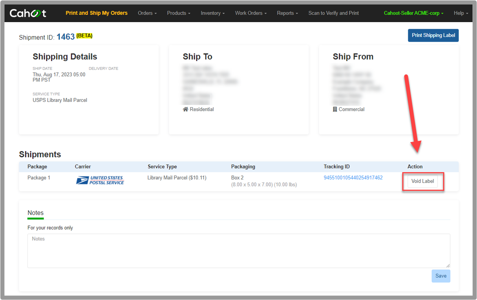This screenshot has width=477, height=300.
Task: Click the USPS carrier logo
Action: [100, 180]
